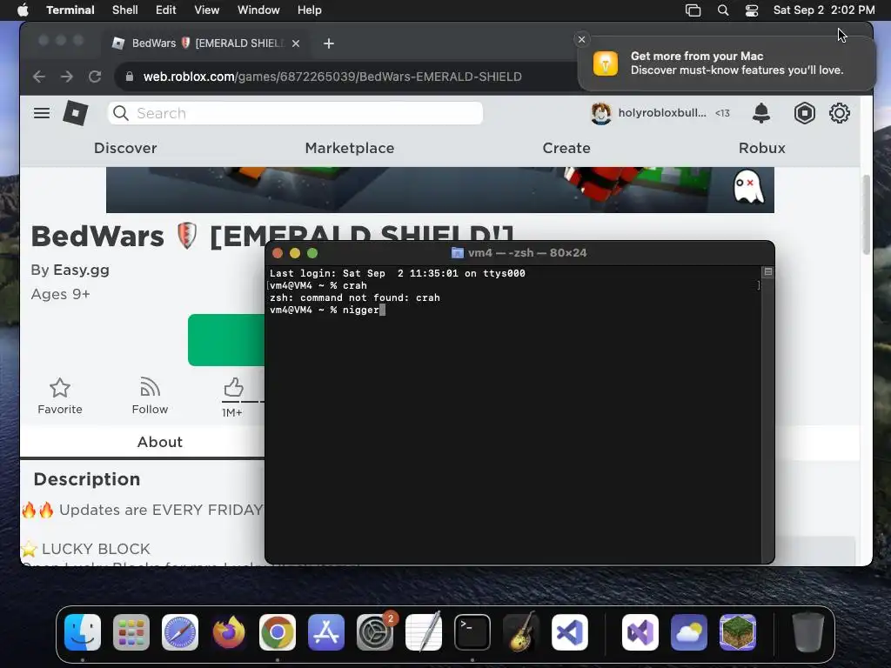The height and width of the screenshot is (668, 891).
Task: Select the About tab
Action: pos(160,442)
